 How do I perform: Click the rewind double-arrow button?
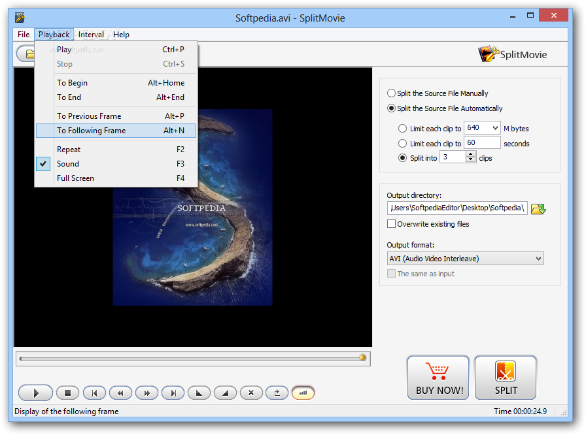[x=120, y=393]
